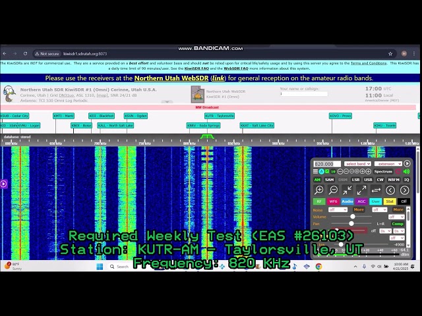Open the select band dropdown

[357, 164]
